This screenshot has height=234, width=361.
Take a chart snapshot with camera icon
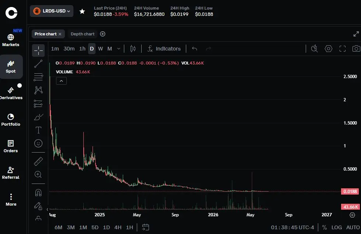[356, 49]
